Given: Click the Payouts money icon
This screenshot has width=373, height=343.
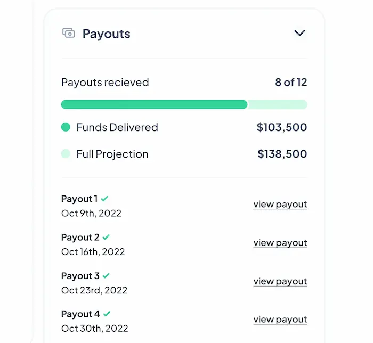Looking at the screenshot, I should (x=69, y=33).
